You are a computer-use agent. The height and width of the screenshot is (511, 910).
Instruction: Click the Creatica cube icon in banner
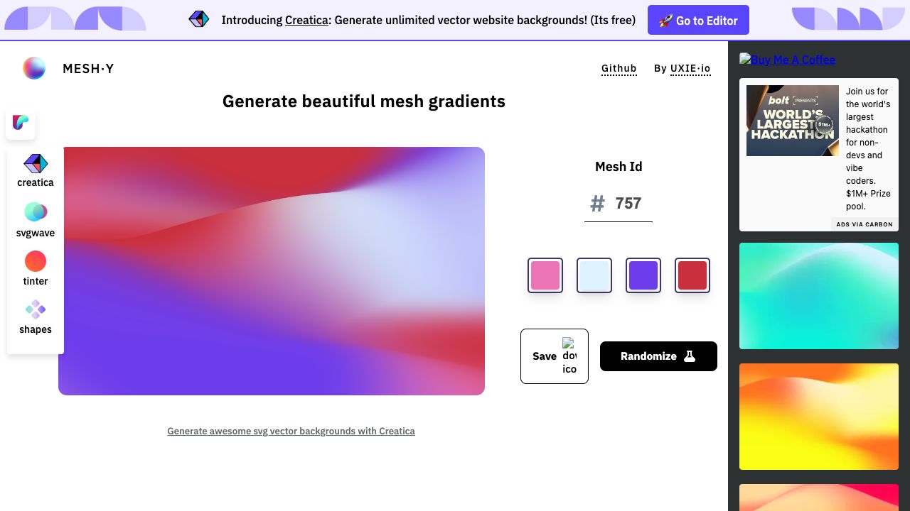199,20
